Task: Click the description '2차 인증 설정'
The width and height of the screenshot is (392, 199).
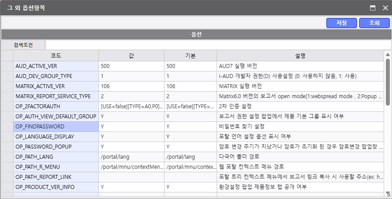Action: point(235,106)
